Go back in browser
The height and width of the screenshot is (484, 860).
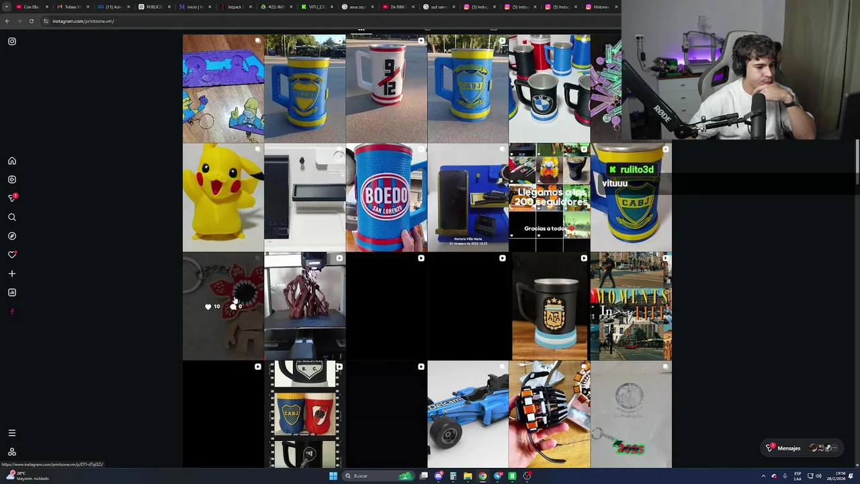pyautogui.click(x=7, y=21)
